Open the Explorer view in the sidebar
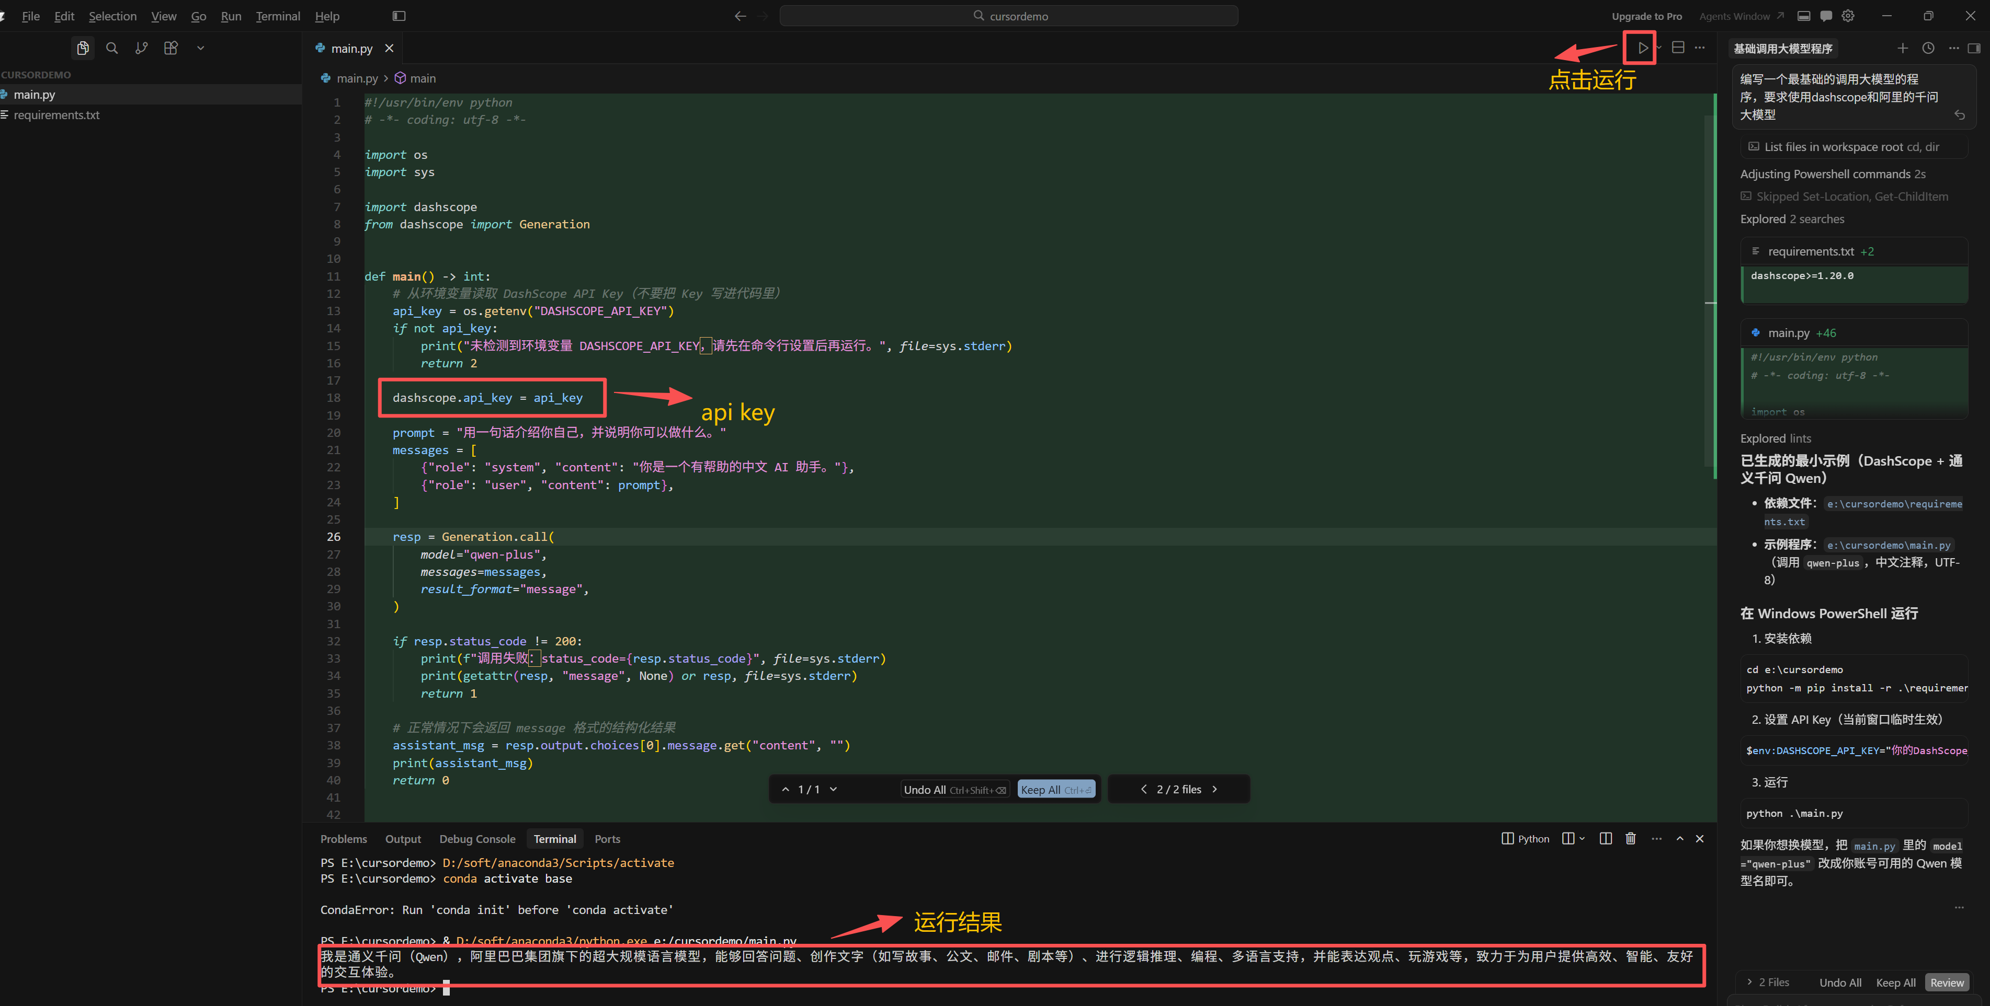 [x=83, y=48]
